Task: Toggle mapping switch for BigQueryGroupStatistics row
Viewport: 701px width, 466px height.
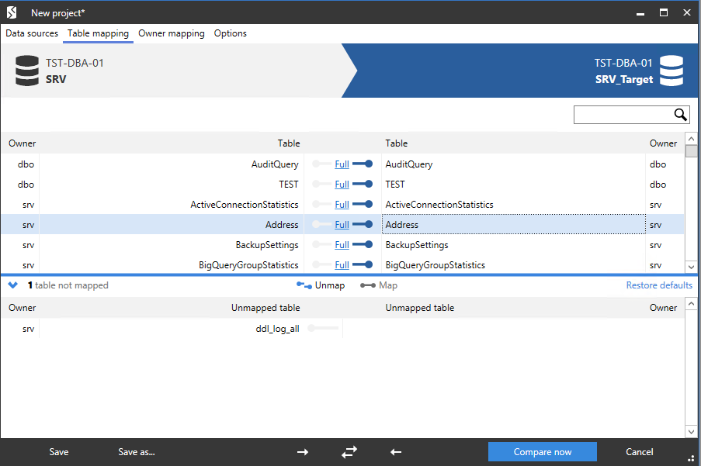Action: click(363, 264)
